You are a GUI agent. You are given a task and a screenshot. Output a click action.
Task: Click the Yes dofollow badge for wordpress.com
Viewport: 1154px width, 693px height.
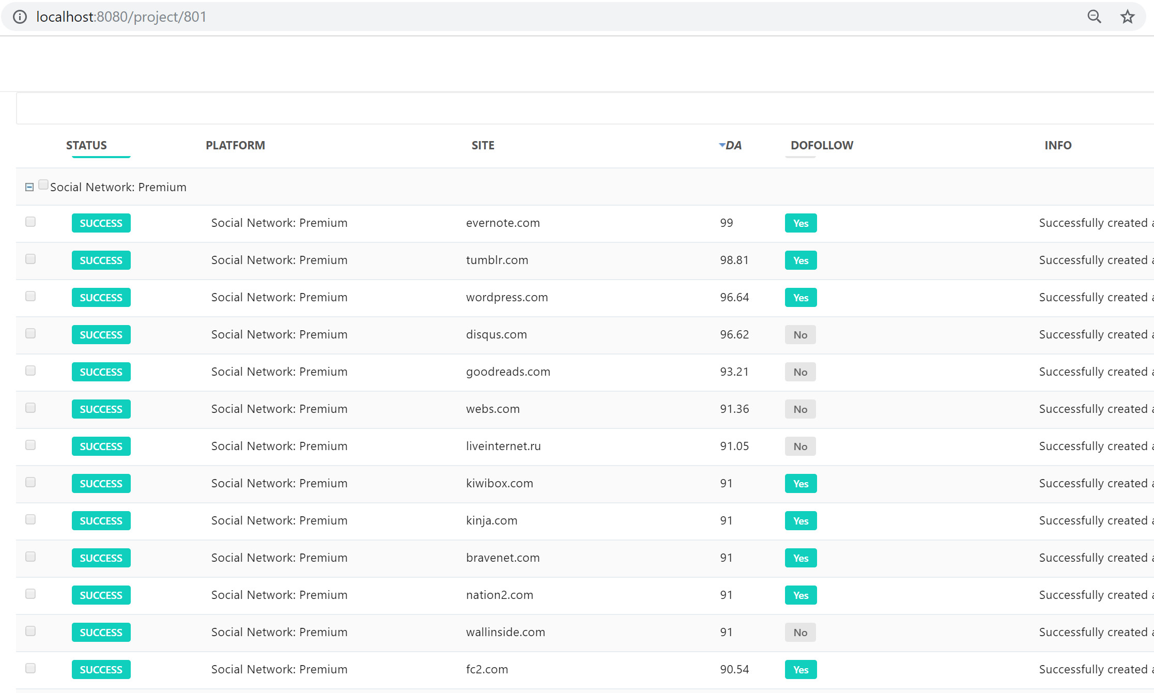tap(801, 298)
